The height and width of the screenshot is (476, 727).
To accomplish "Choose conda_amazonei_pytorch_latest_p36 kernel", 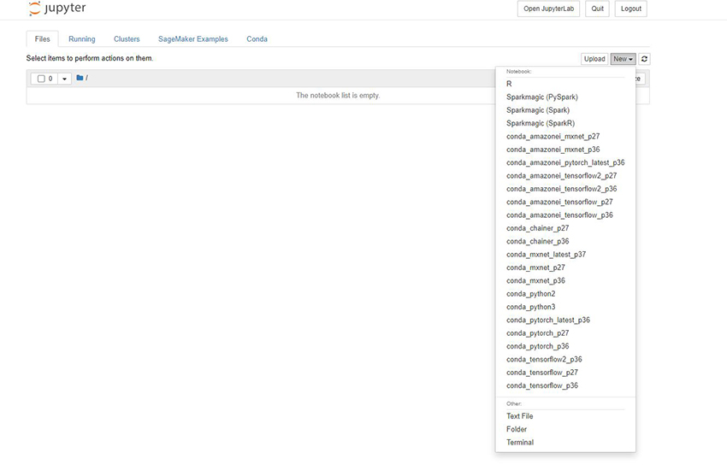I will [x=565, y=162].
